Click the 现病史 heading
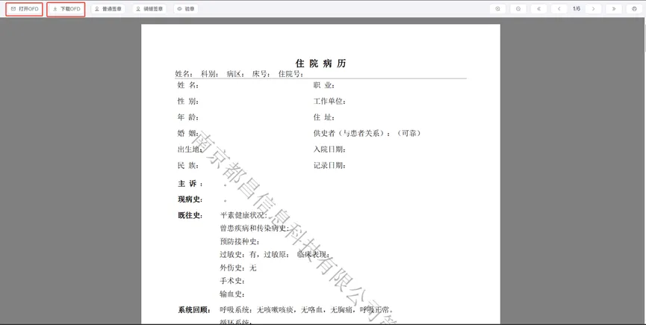 [x=190, y=199]
